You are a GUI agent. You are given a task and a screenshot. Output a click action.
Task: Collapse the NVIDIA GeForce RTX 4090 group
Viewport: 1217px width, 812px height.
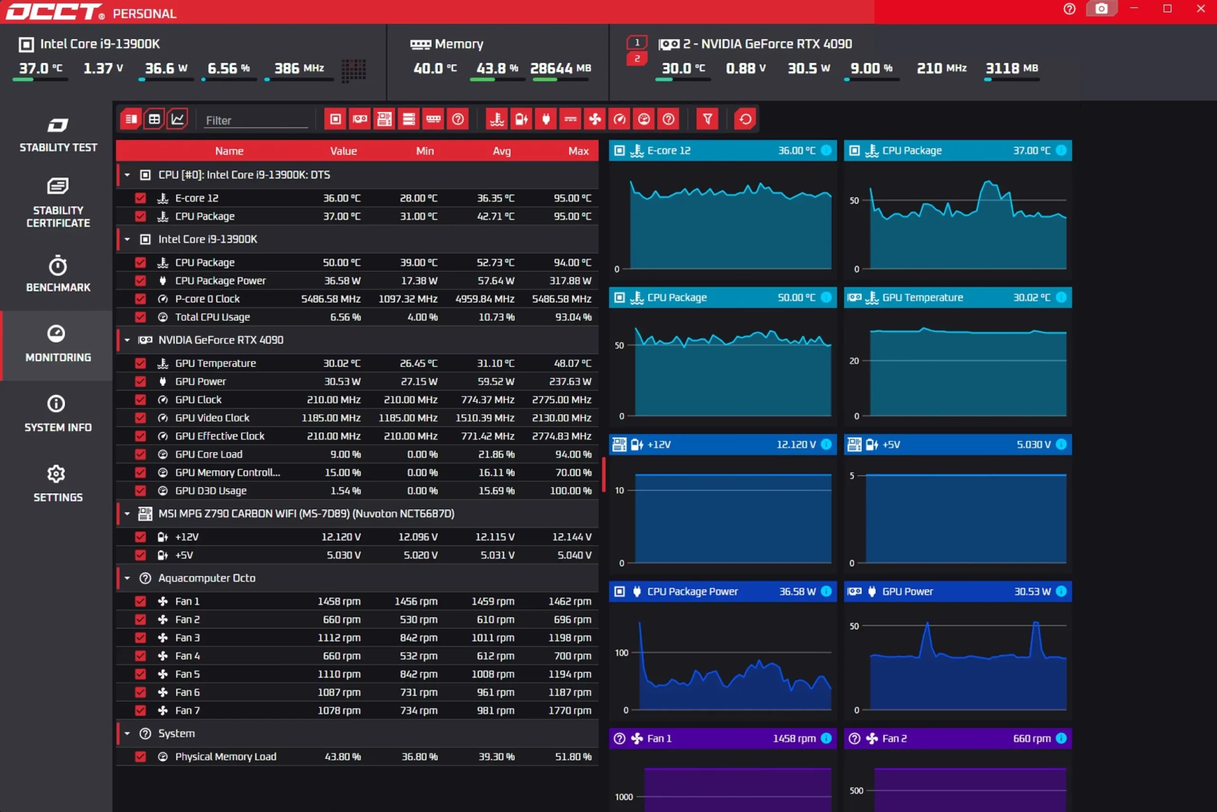pyautogui.click(x=127, y=340)
